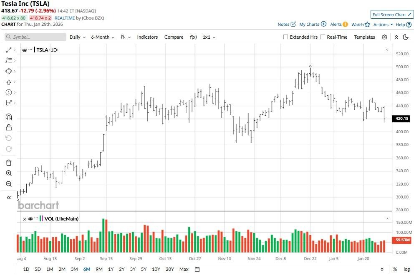Screen dimensions: 419x275
Task: Focus the Symbol search field
Action: [35, 37]
